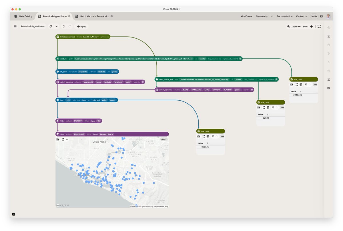The width and height of the screenshot is (343, 231).
Task: Click the st_point globe icon
Action: (58, 72)
